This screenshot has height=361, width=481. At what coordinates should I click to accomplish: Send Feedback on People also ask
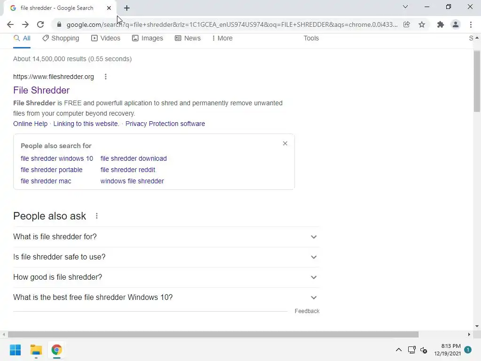pos(307,311)
